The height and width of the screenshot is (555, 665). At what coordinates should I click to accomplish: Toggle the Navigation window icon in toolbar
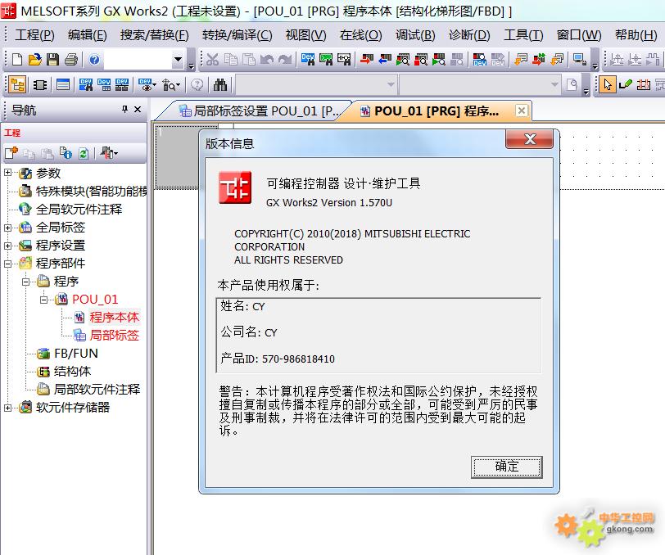(x=17, y=85)
